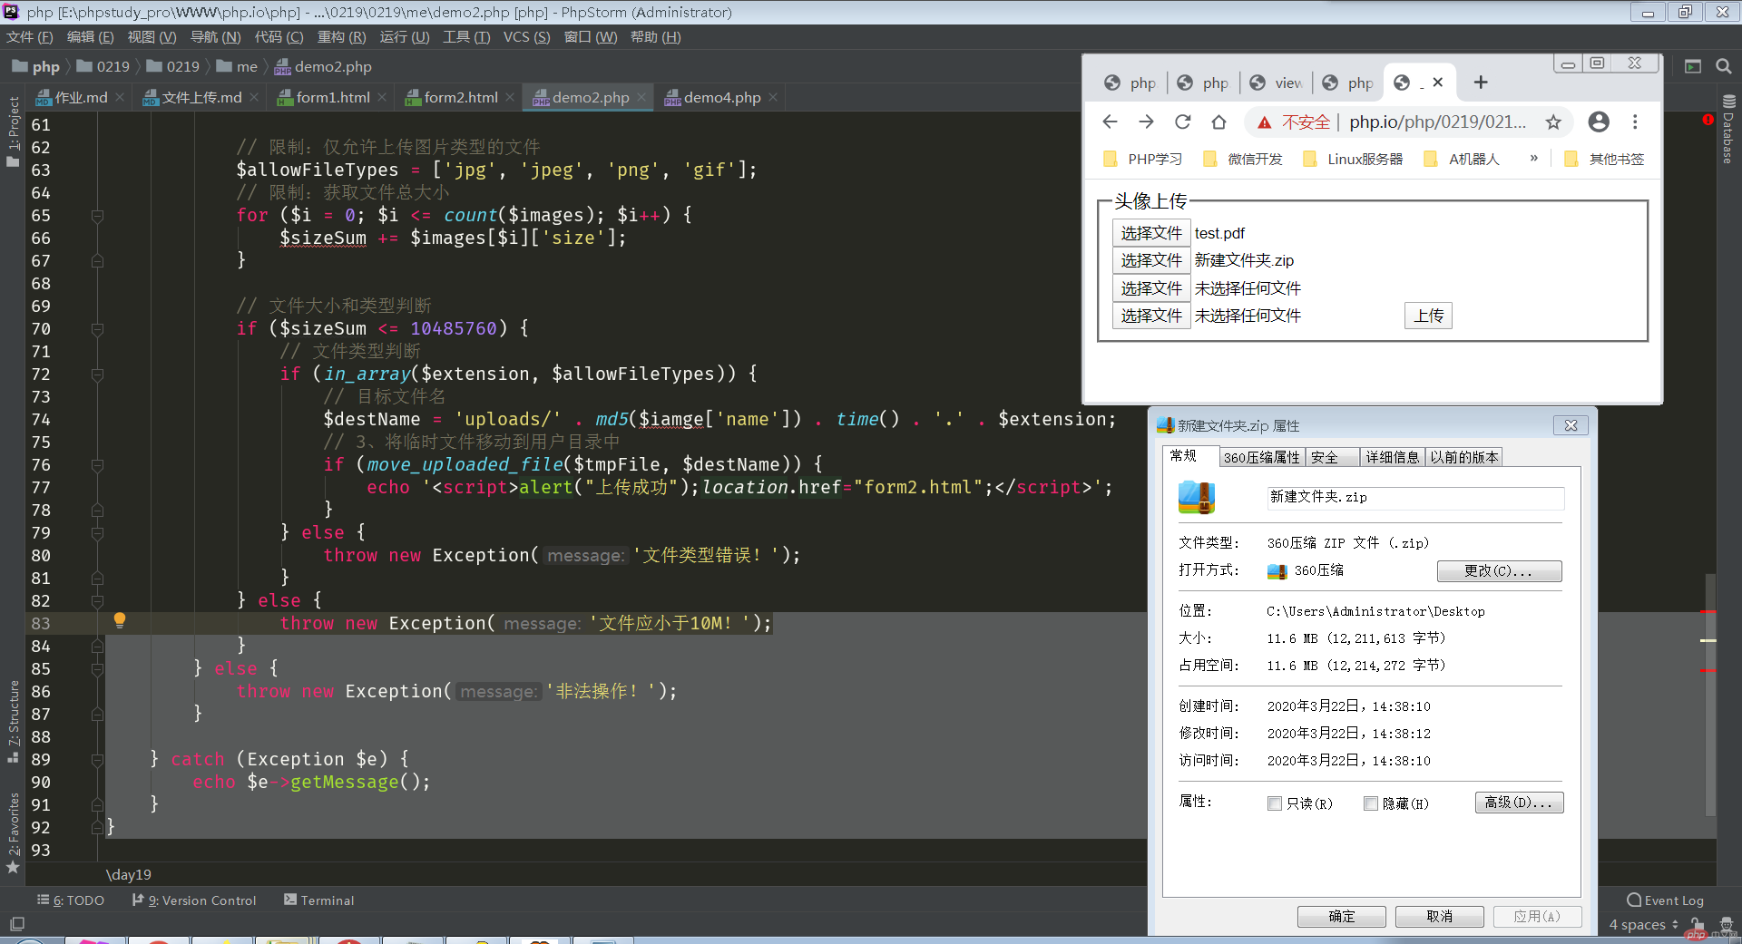Collapse the catch block at line 89
This screenshot has width=1742, height=944.
[97, 760]
